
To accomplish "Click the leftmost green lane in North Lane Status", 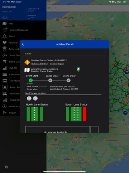I will tap(28, 114).
